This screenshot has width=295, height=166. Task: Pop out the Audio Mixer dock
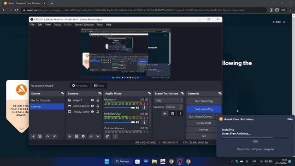pos(149,94)
